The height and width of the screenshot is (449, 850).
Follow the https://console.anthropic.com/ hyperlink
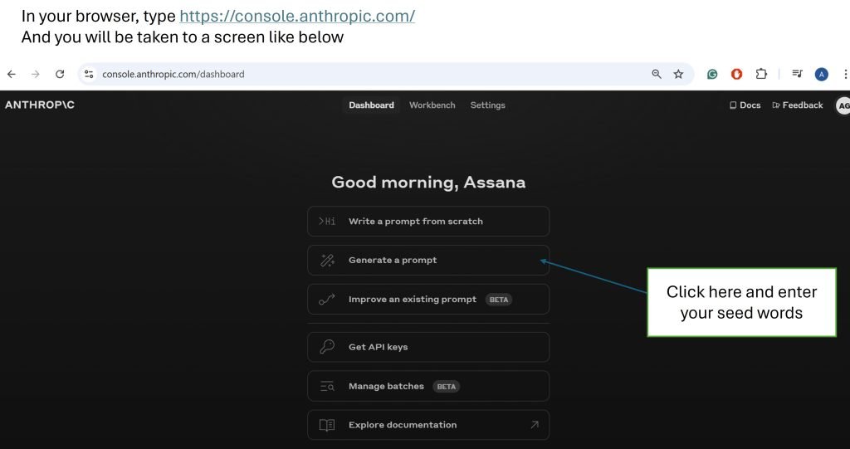click(x=297, y=17)
